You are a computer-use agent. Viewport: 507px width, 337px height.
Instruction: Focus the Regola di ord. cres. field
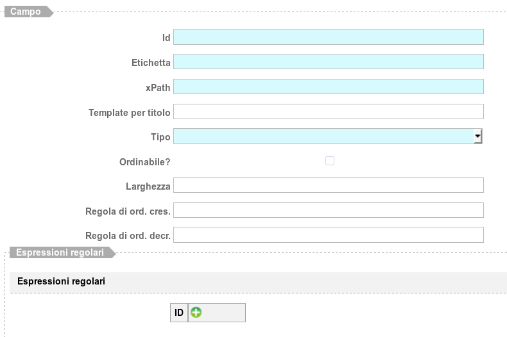[328, 210]
